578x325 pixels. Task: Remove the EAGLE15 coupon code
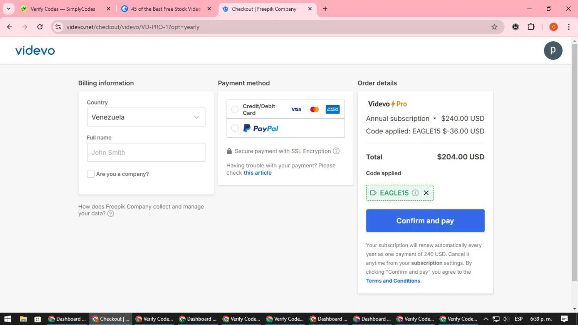[426, 193]
